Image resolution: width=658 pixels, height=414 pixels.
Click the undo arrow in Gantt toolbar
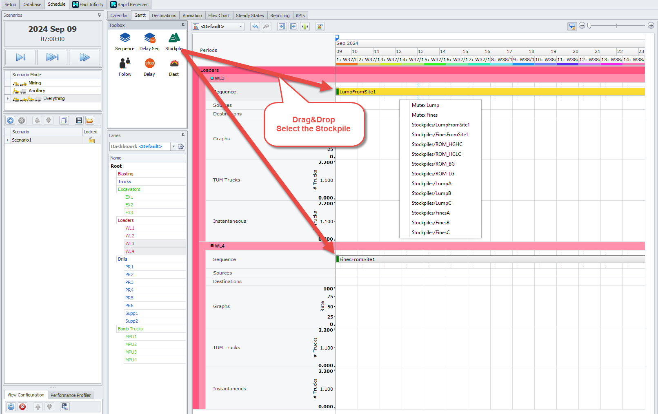255,27
